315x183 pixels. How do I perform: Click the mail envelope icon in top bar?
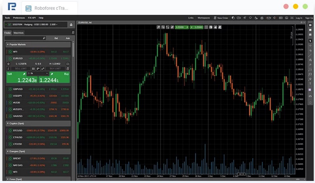[268, 18]
